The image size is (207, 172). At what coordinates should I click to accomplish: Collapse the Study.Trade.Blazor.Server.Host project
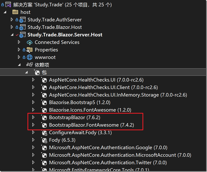coord(12,35)
